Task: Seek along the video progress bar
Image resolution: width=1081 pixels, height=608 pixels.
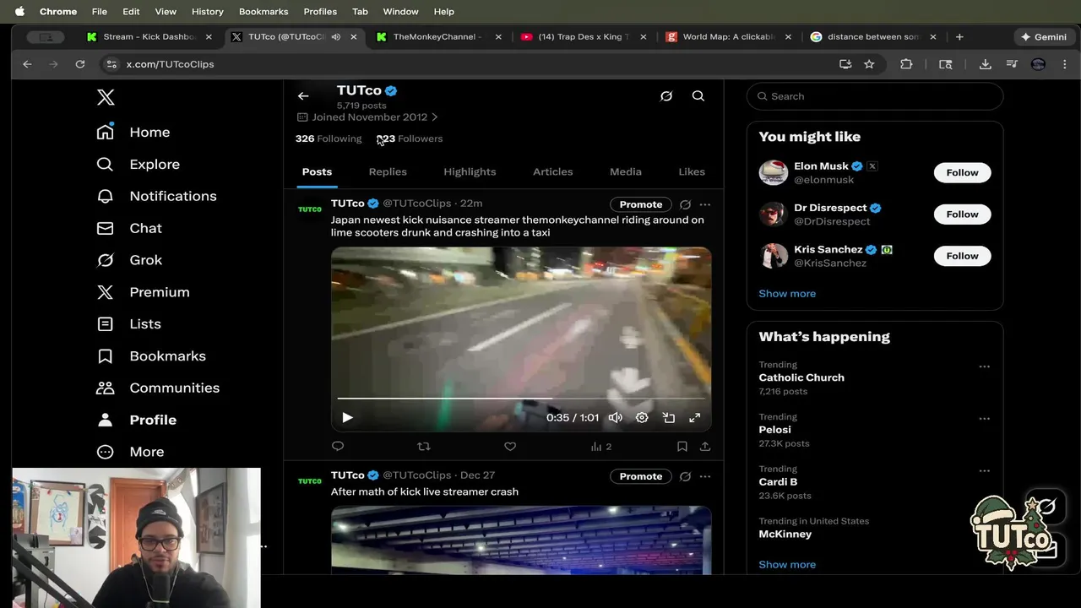Action: click(x=521, y=398)
